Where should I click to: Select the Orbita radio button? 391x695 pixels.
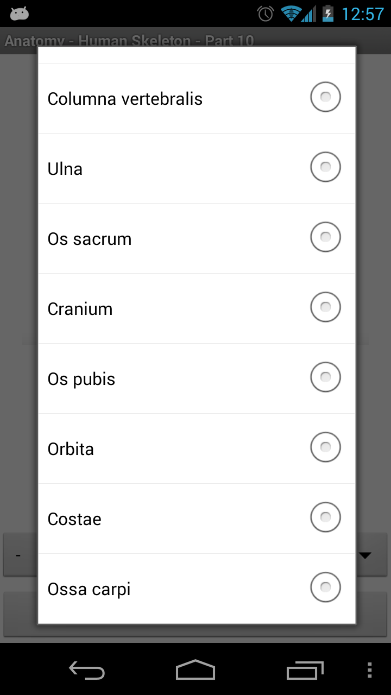(x=325, y=447)
